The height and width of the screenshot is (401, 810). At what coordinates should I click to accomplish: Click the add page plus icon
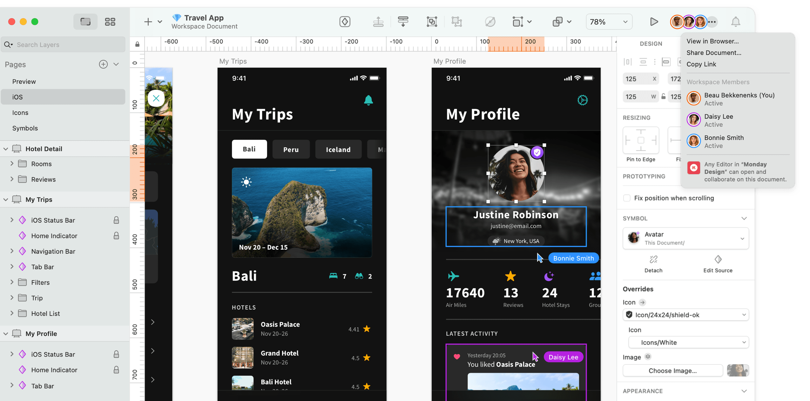(103, 64)
